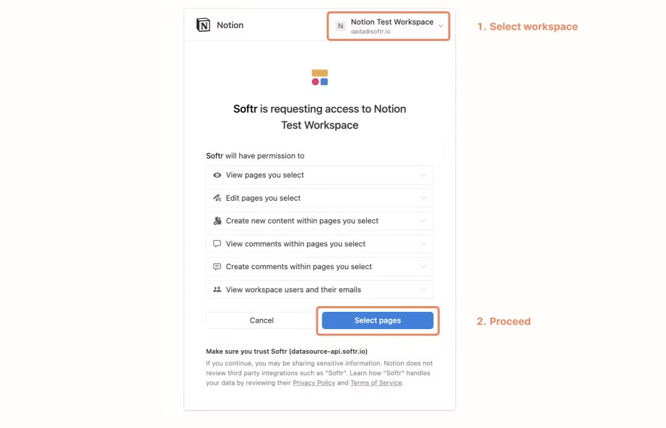
Task: Expand the View pages you select permission
Action: coord(424,175)
